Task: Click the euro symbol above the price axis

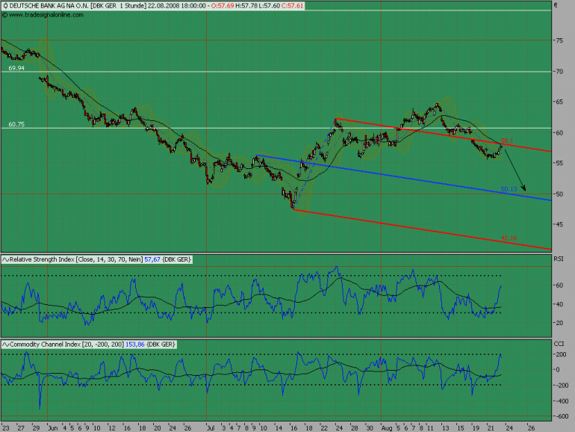Action: 556,5
